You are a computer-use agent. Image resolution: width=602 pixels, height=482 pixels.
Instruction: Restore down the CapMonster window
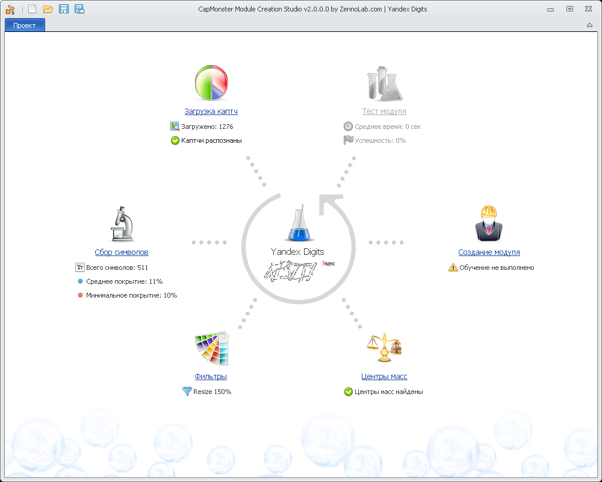pyautogui.click(x=569, y=9)
